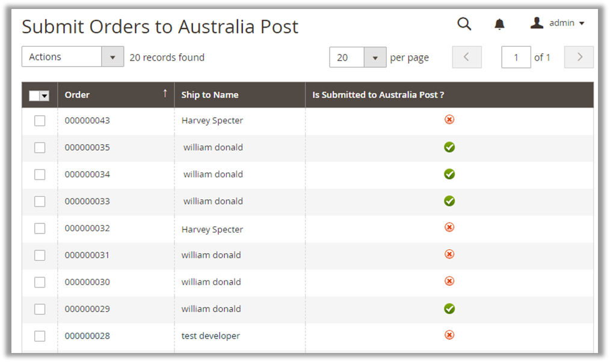Click the current page number field
Viewport: 610px width, 362px height.
(516, 57)
